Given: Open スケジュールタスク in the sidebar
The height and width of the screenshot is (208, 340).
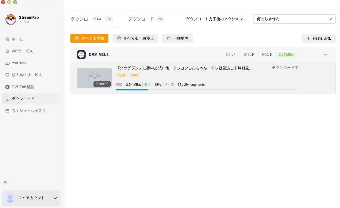Looking at the screenshot, I should point(31,111).
